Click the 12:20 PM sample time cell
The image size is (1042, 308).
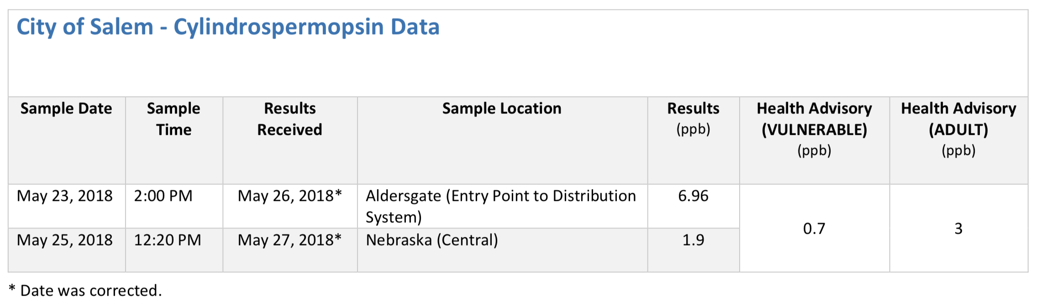coord(167,240)
